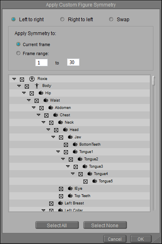Click the Roxie figure icon
The height and width of the screenshot is (244, 162).
(32, 79)
